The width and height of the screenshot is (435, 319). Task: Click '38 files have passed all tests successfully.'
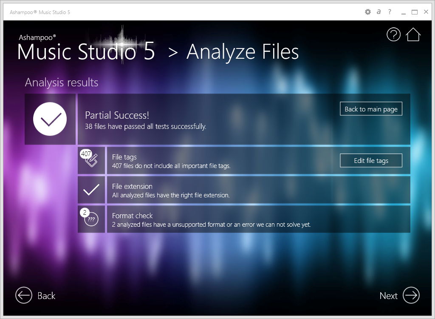point(146,126)
